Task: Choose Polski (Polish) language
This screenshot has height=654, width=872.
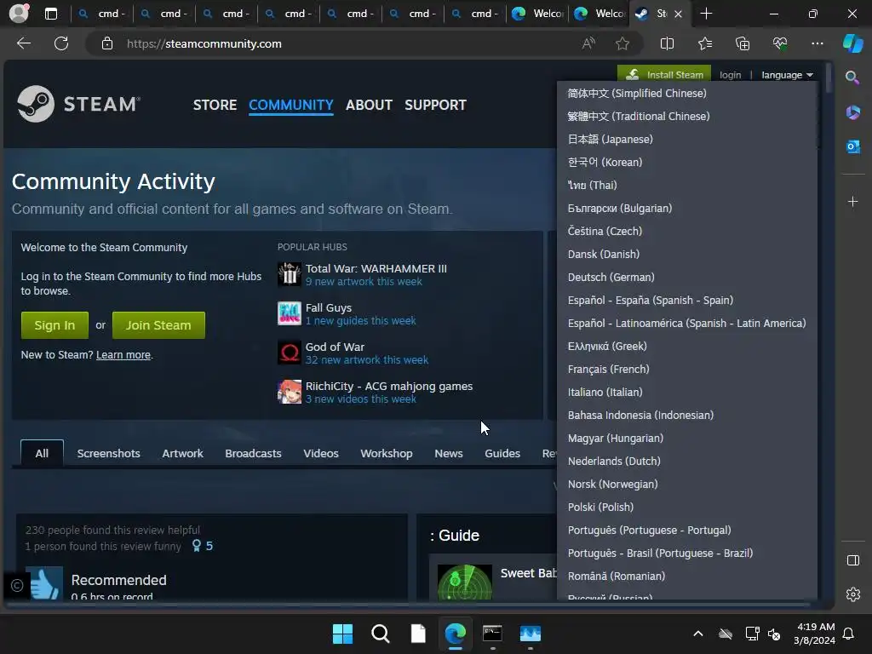Action: [x=687, y=508]
